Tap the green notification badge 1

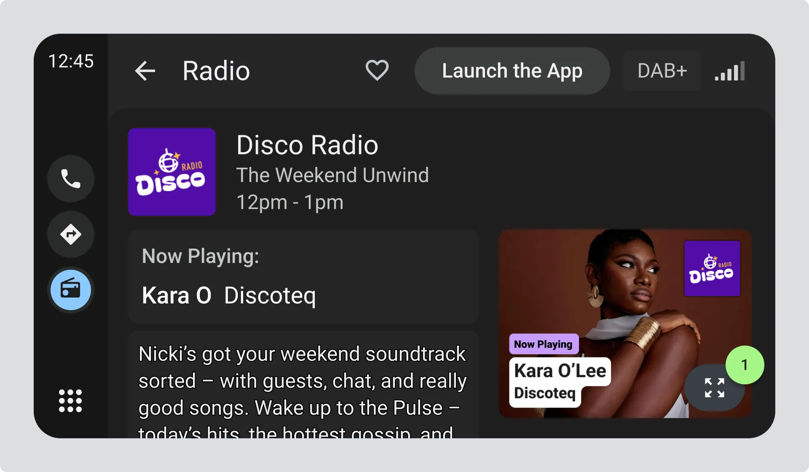pos(745,365)
